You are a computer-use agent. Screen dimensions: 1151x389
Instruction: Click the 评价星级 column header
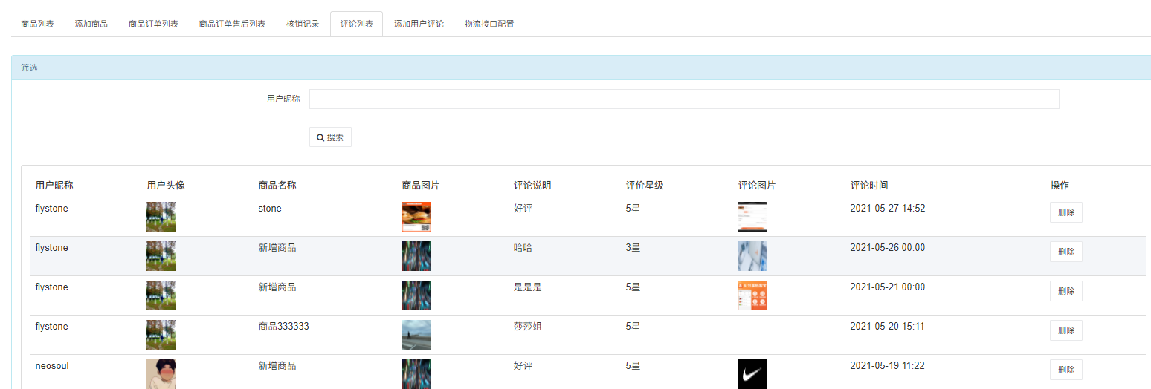click(x=645, y=186)
